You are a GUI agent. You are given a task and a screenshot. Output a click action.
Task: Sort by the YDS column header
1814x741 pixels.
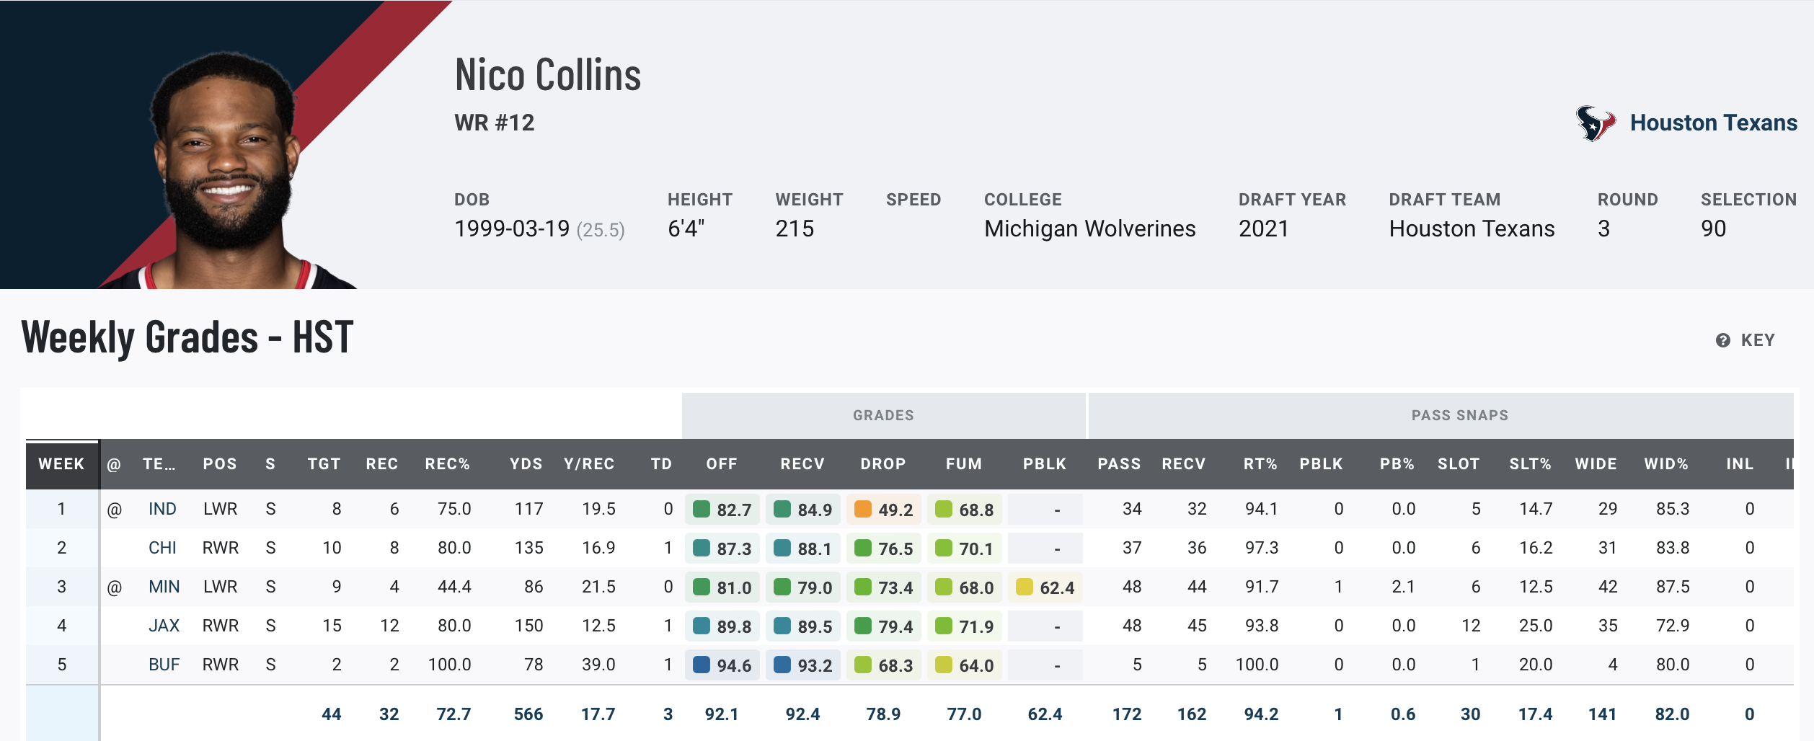(x=526, y=464)
